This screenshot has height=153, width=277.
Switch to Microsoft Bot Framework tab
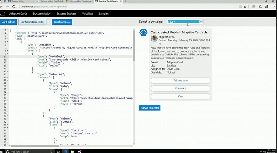(80, 1)
